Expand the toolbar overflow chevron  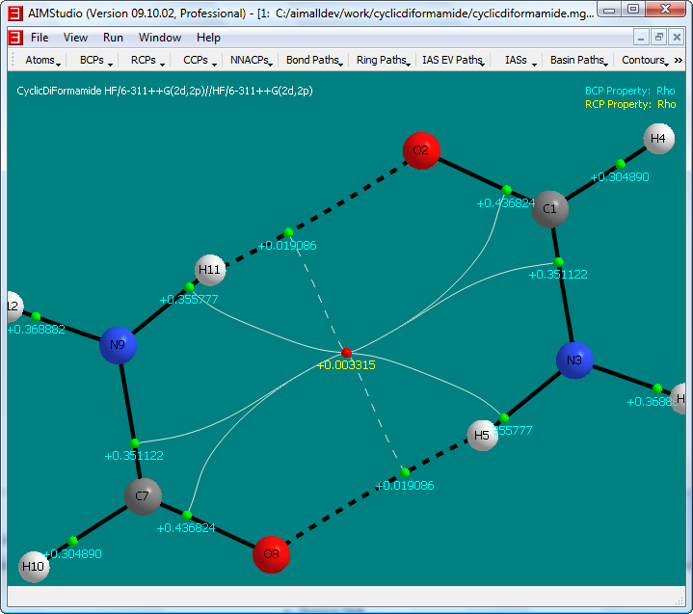click(678, 60)
